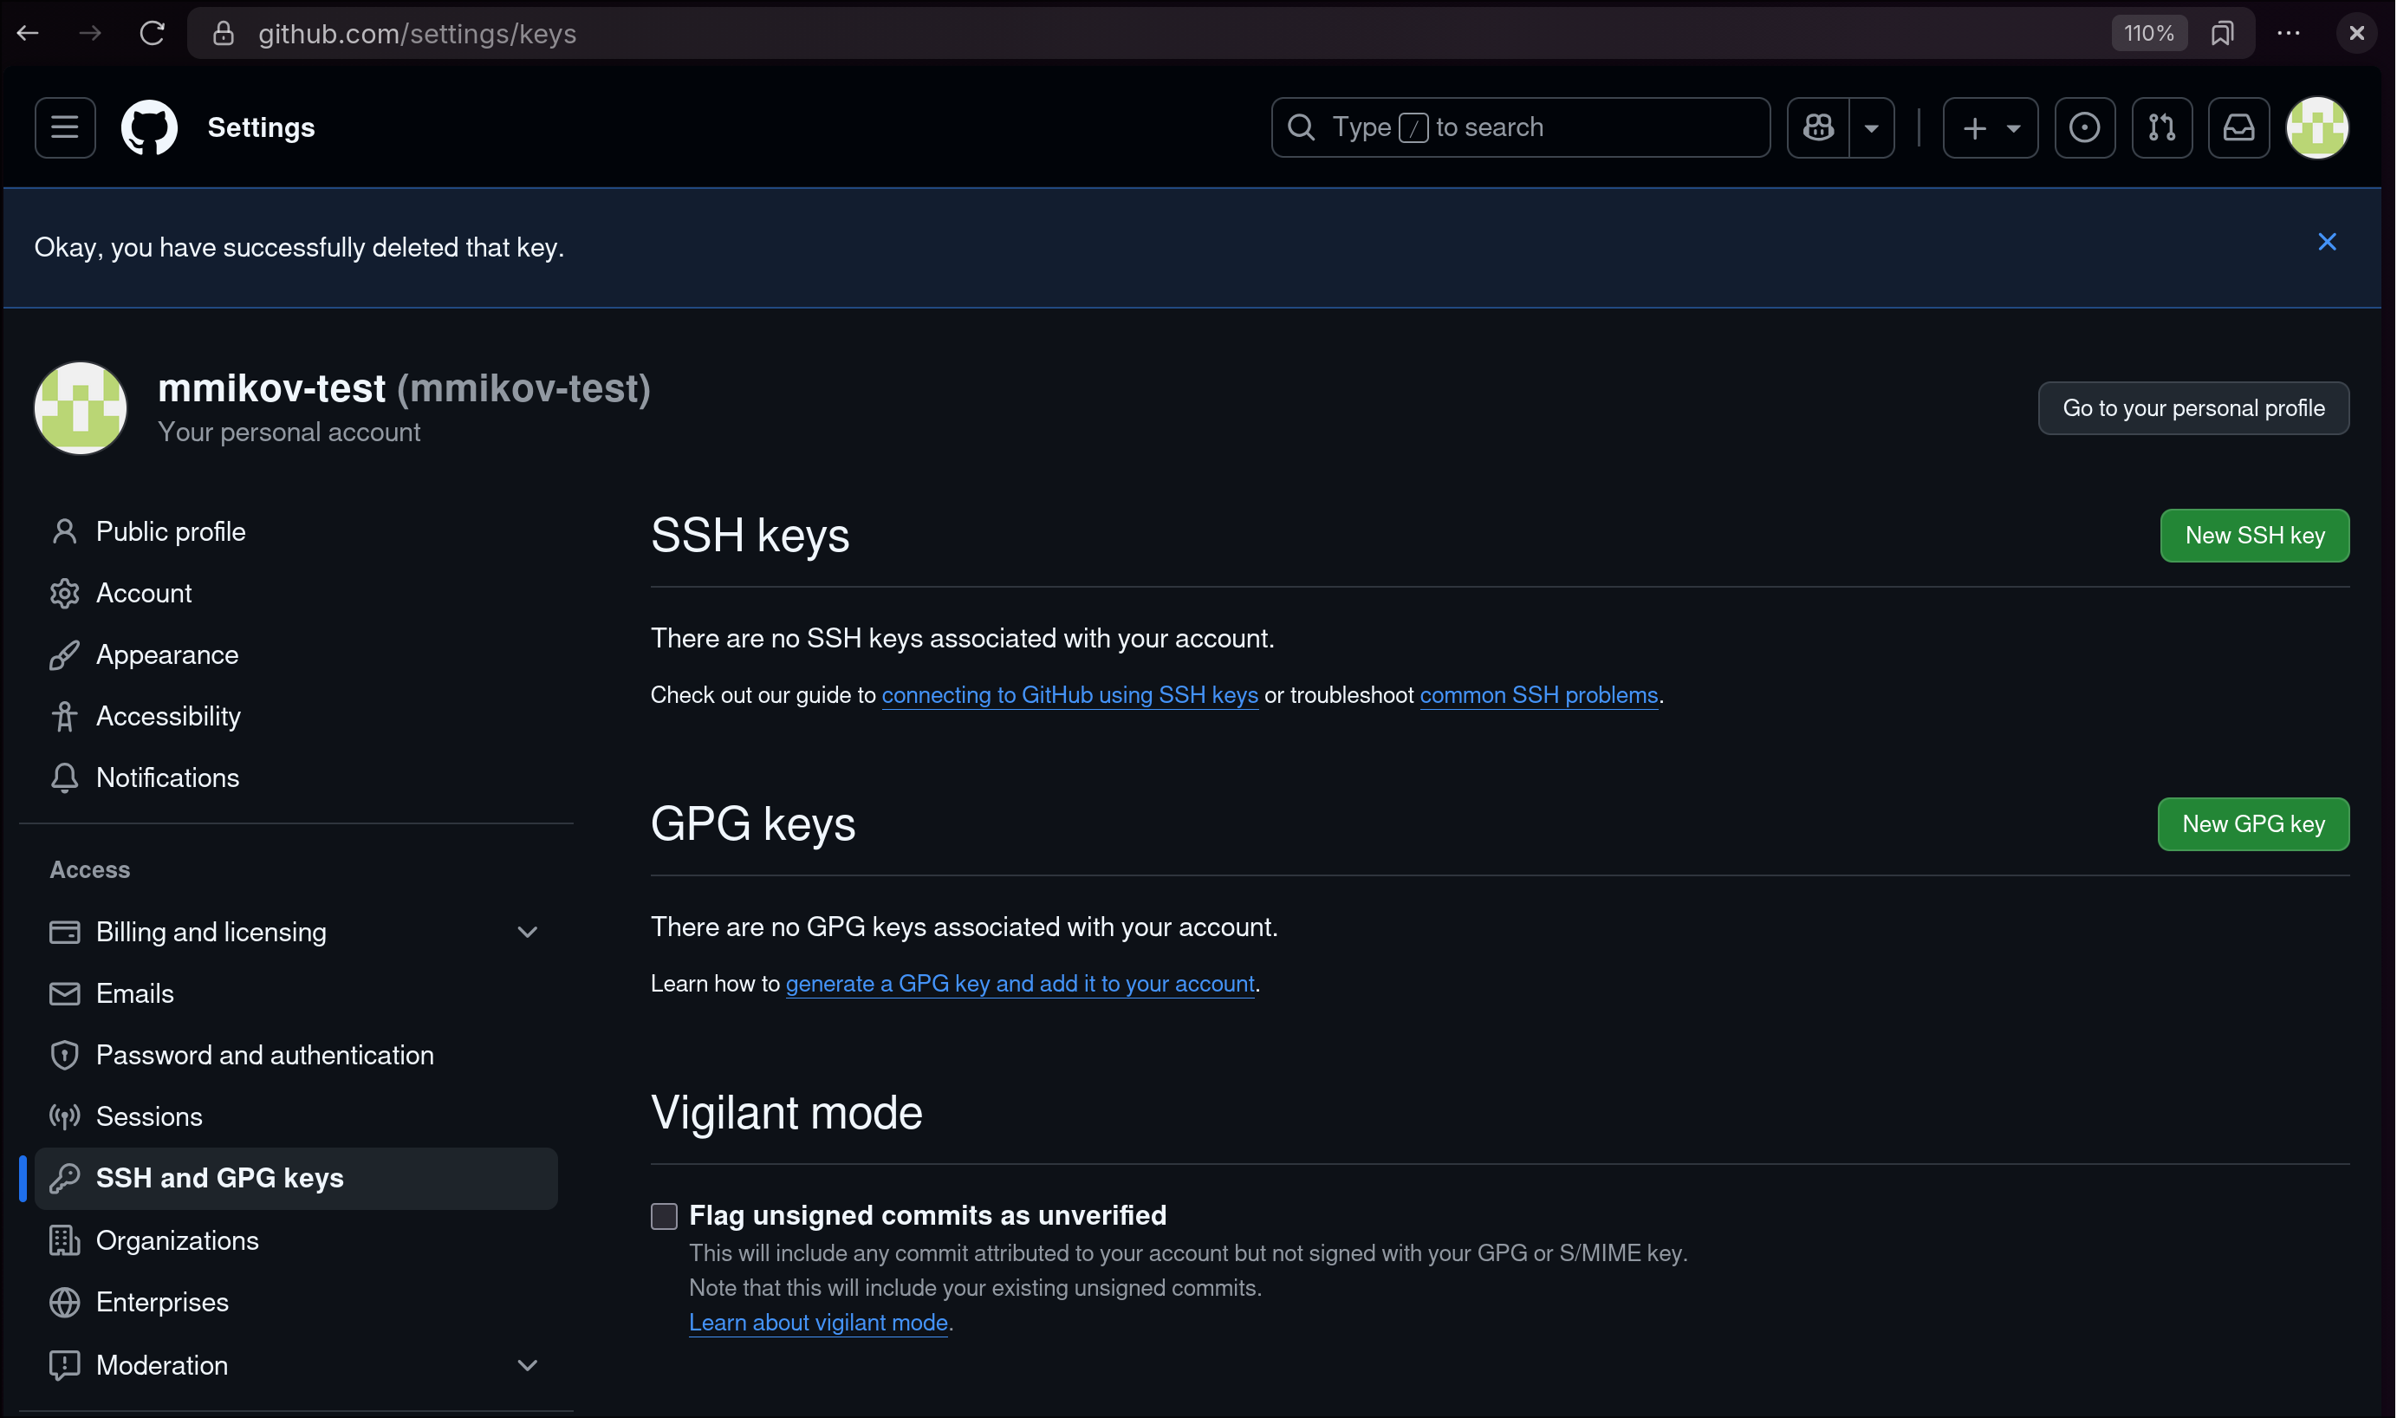The height and width of the screenshot is (1418, 2397).
Task: Click the GitHub Octocat logo
Action: point(149,127)
